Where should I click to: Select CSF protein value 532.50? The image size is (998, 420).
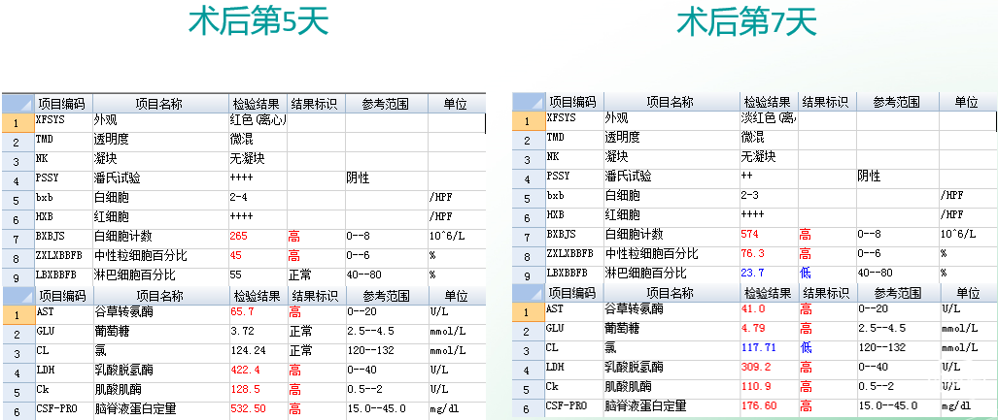coord(248,409)
